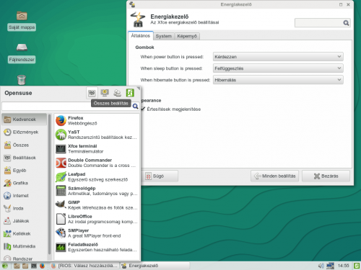Open Saját mappa desktop icon
Viewport: 361px width, 270px height.
[22, 21]
